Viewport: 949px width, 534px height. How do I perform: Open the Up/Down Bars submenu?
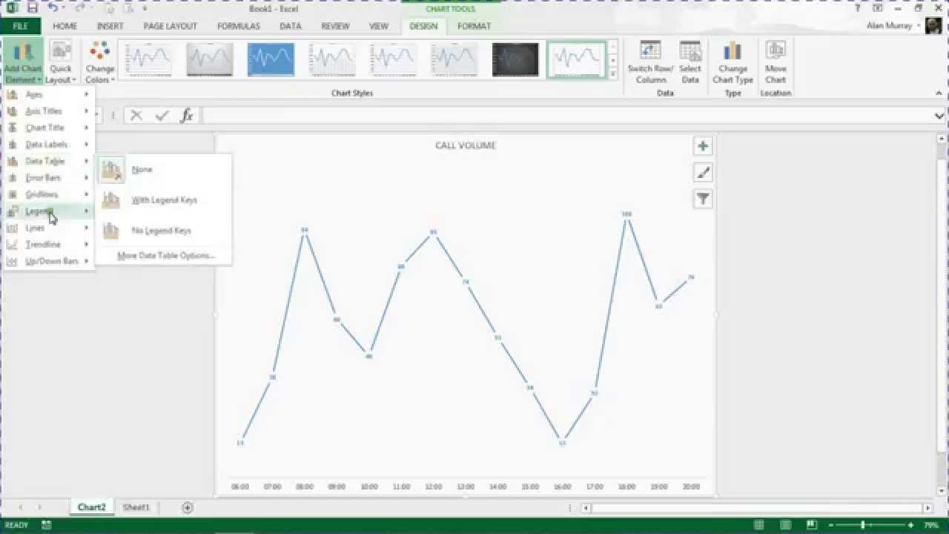[x=48, y=261]
